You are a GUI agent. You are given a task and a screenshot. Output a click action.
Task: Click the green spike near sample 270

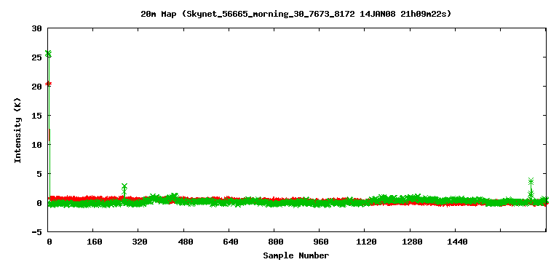pos(124,190)
